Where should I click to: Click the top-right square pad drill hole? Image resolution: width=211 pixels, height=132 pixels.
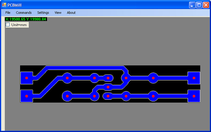point(194,78)
